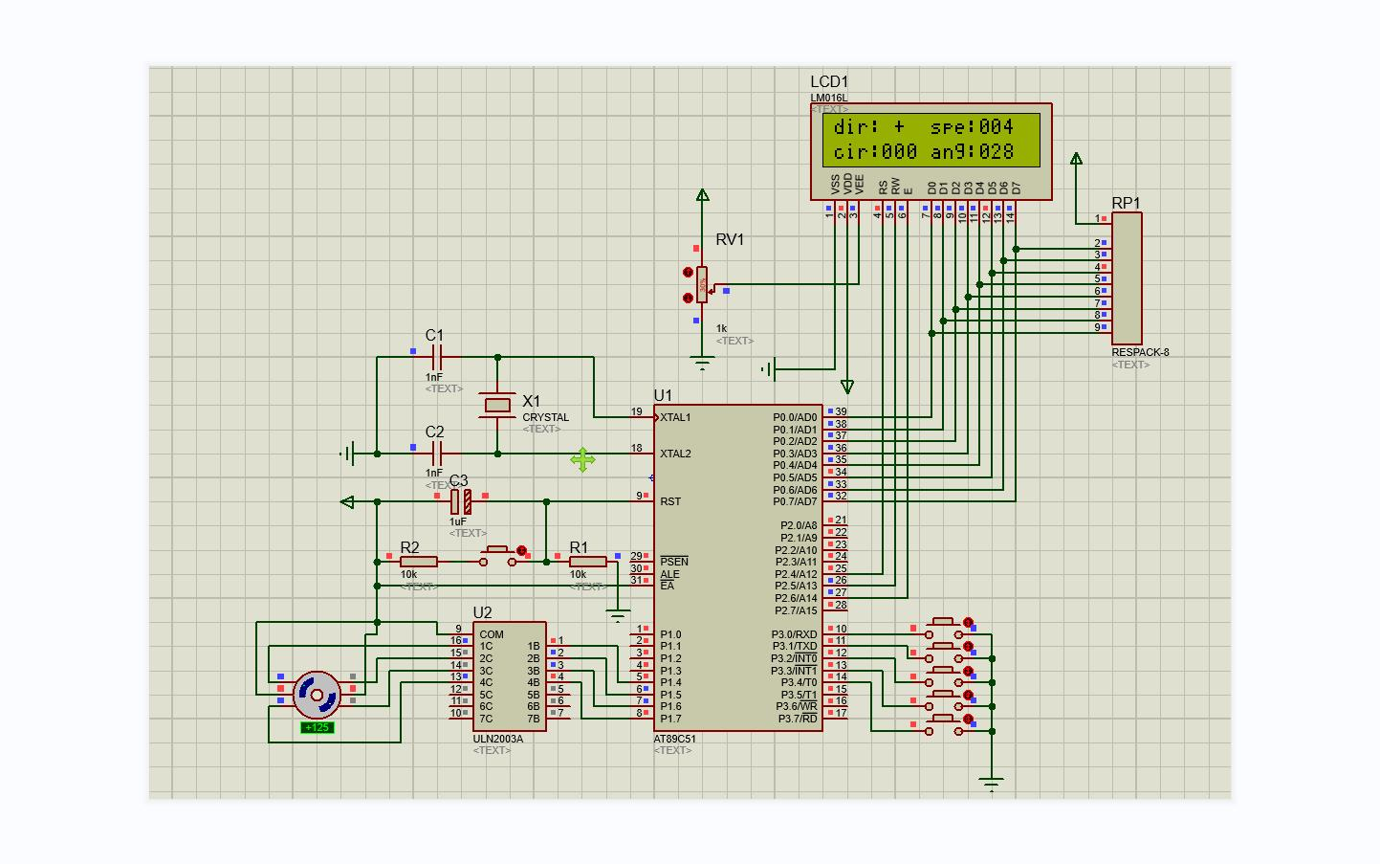Click the RST pin label on U1
The width and height of the screenshot is (1380, 864).
click(670, 501)
